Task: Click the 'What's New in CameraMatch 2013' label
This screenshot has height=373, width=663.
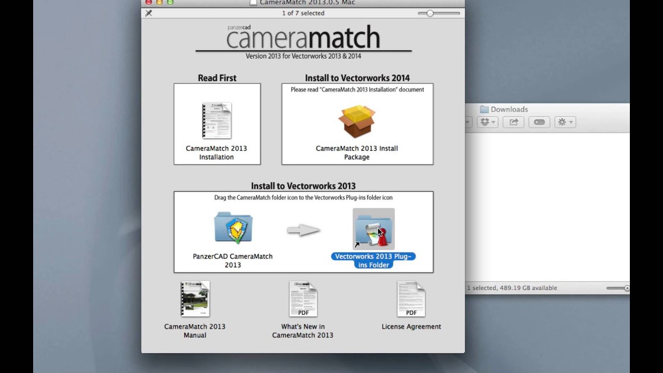Action: [303, 331]
